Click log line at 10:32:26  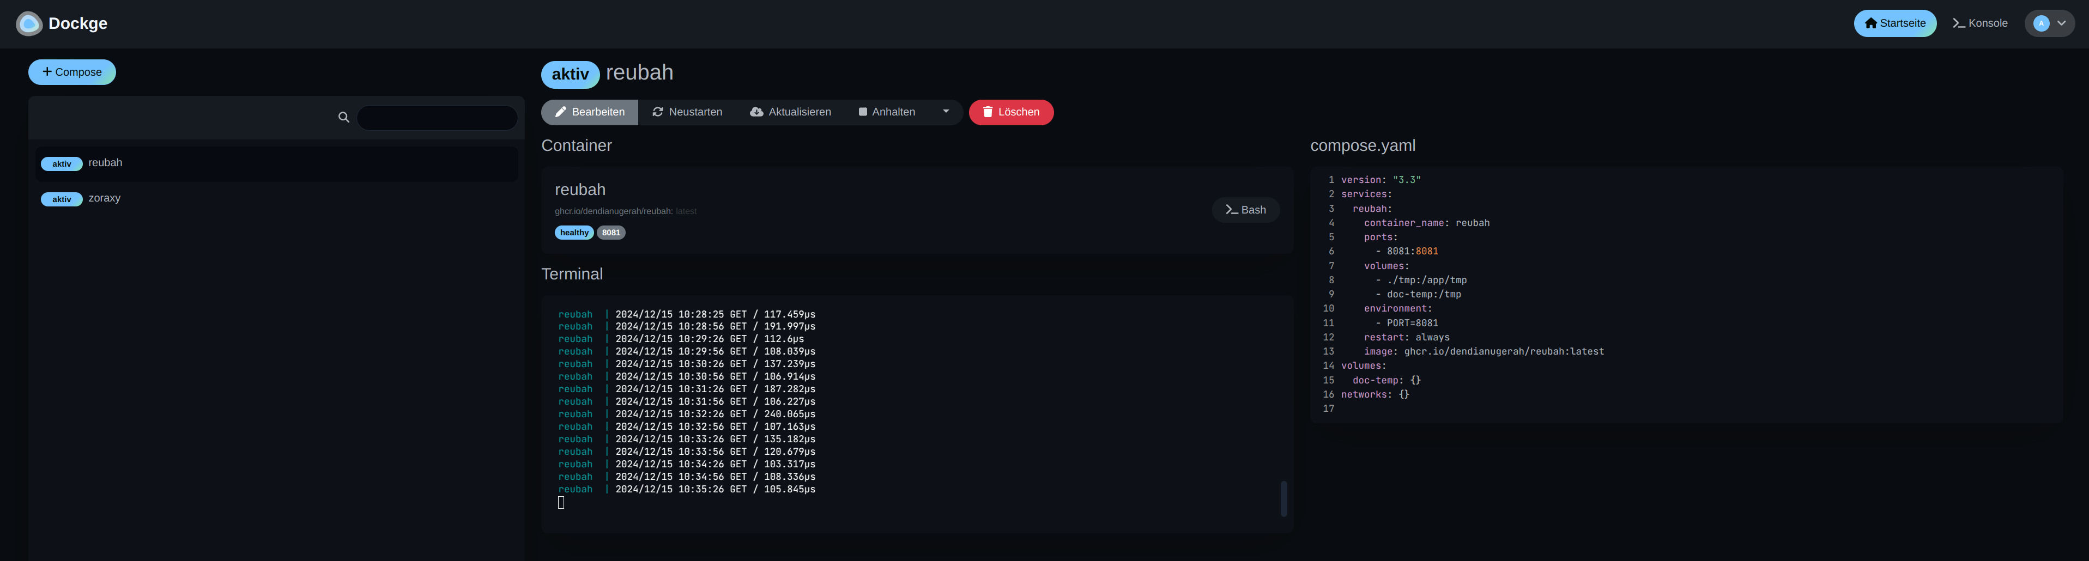point(687,414)
